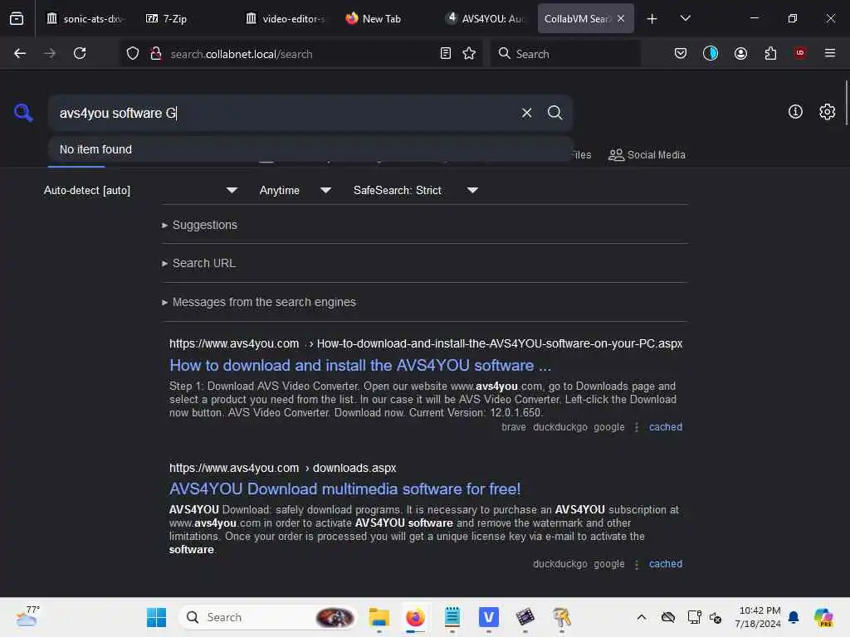Select the Social Media search category

click(x=647, y=155)
